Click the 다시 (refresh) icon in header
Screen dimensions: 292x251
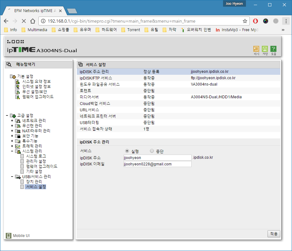256,49
